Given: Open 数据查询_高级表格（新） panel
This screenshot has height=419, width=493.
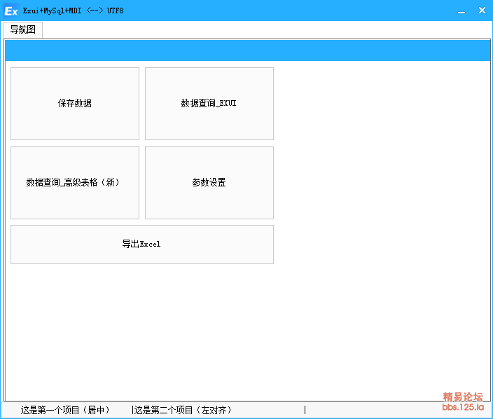Looking at the screenshot, I should point(75,182).
